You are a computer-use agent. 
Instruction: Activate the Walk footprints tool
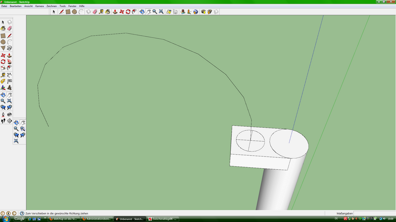coord(3,120)
